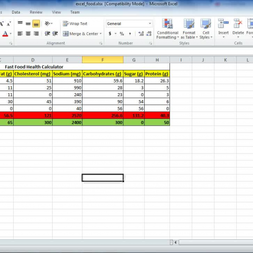Click the Decrease Font Size icon

pyautogui.click(x=9, y=24)
